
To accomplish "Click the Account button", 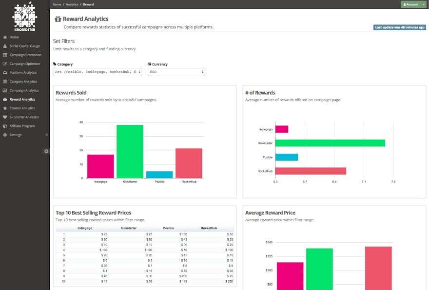I will click(410, 4).
